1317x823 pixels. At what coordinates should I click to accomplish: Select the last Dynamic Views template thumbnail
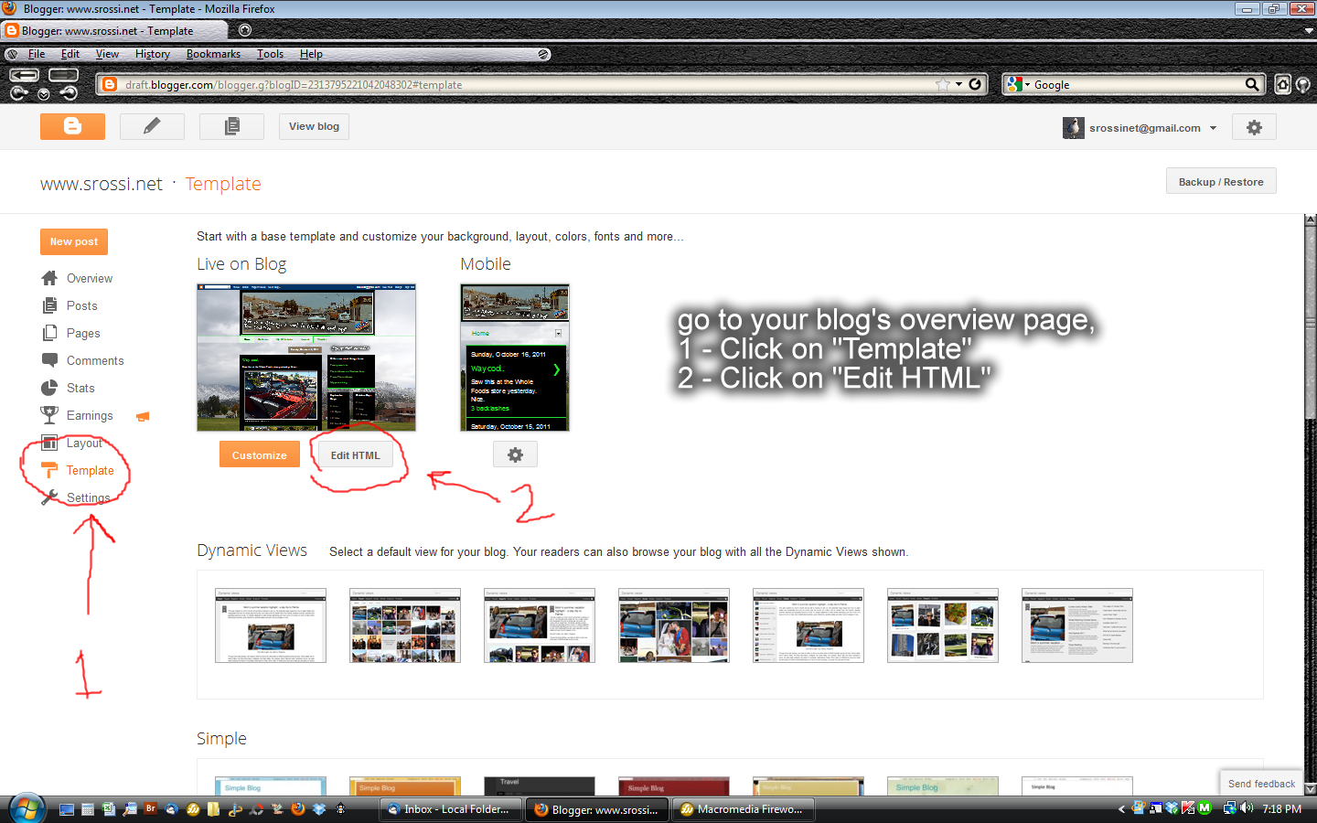(1077, 625)
